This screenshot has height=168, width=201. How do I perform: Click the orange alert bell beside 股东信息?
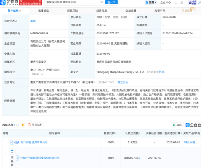click(23, 125)
